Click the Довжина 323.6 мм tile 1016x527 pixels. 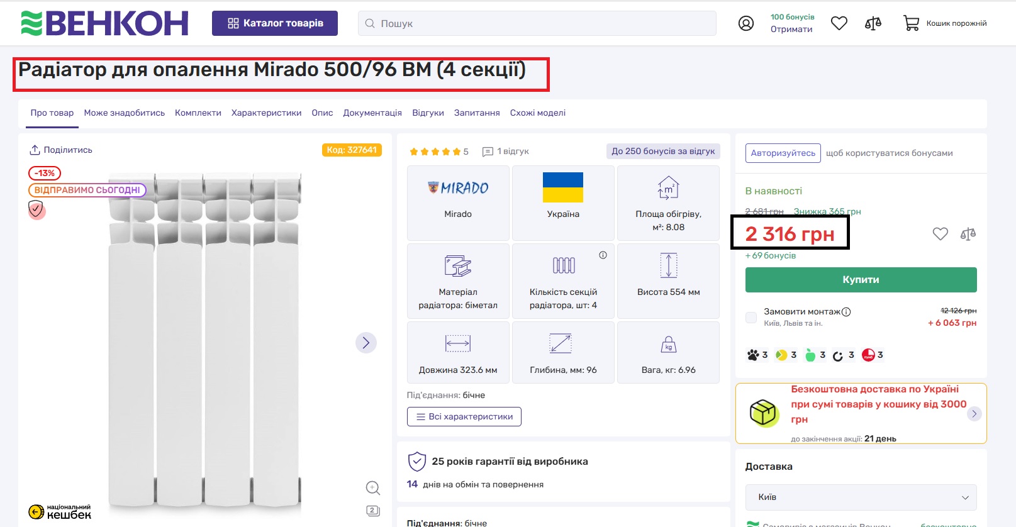point(458,352)
